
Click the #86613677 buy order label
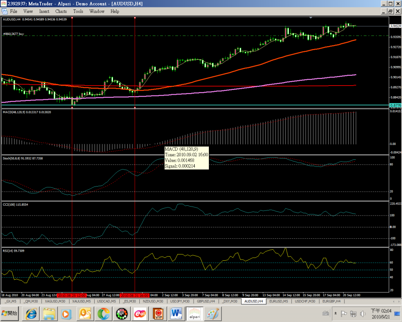[x=13, y=34]
